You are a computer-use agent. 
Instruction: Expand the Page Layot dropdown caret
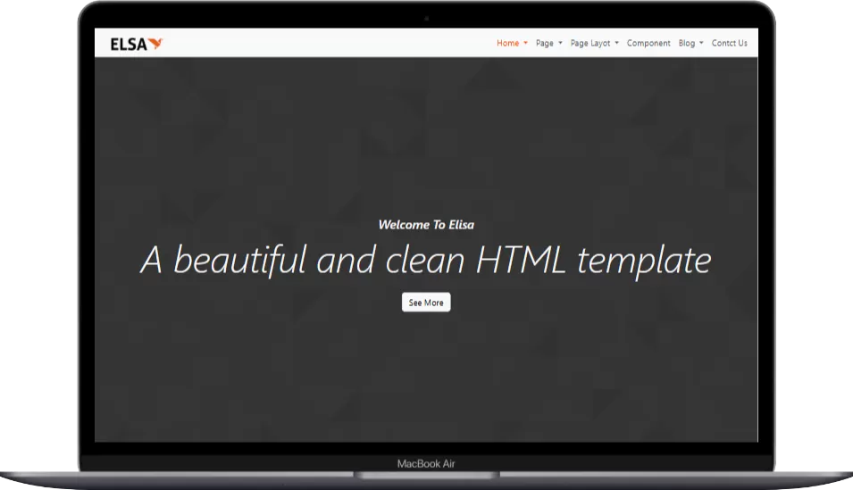coord(617,43)
